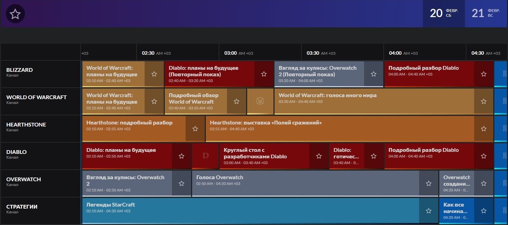Open Hearthstone: выставка «Полей сражений» show
Image resolution: width=508 pixels, height=225 pixels.
[340, 129]
